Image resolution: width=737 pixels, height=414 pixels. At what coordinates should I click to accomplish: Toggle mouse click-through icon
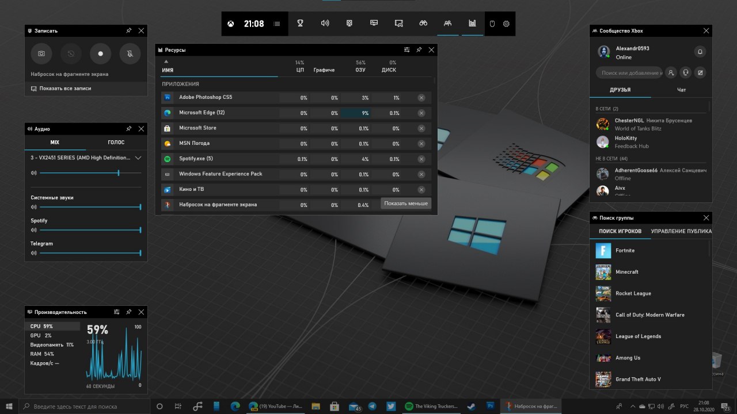(x=492, y=24)
